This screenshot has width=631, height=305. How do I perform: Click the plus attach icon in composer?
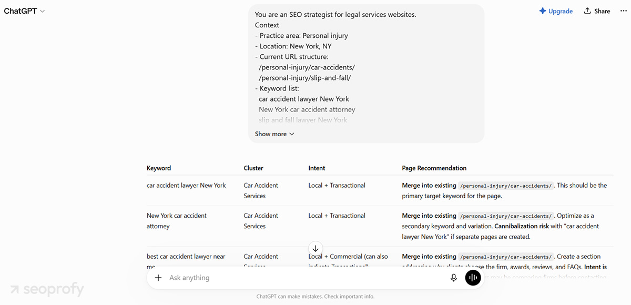[x=158, y=278]
